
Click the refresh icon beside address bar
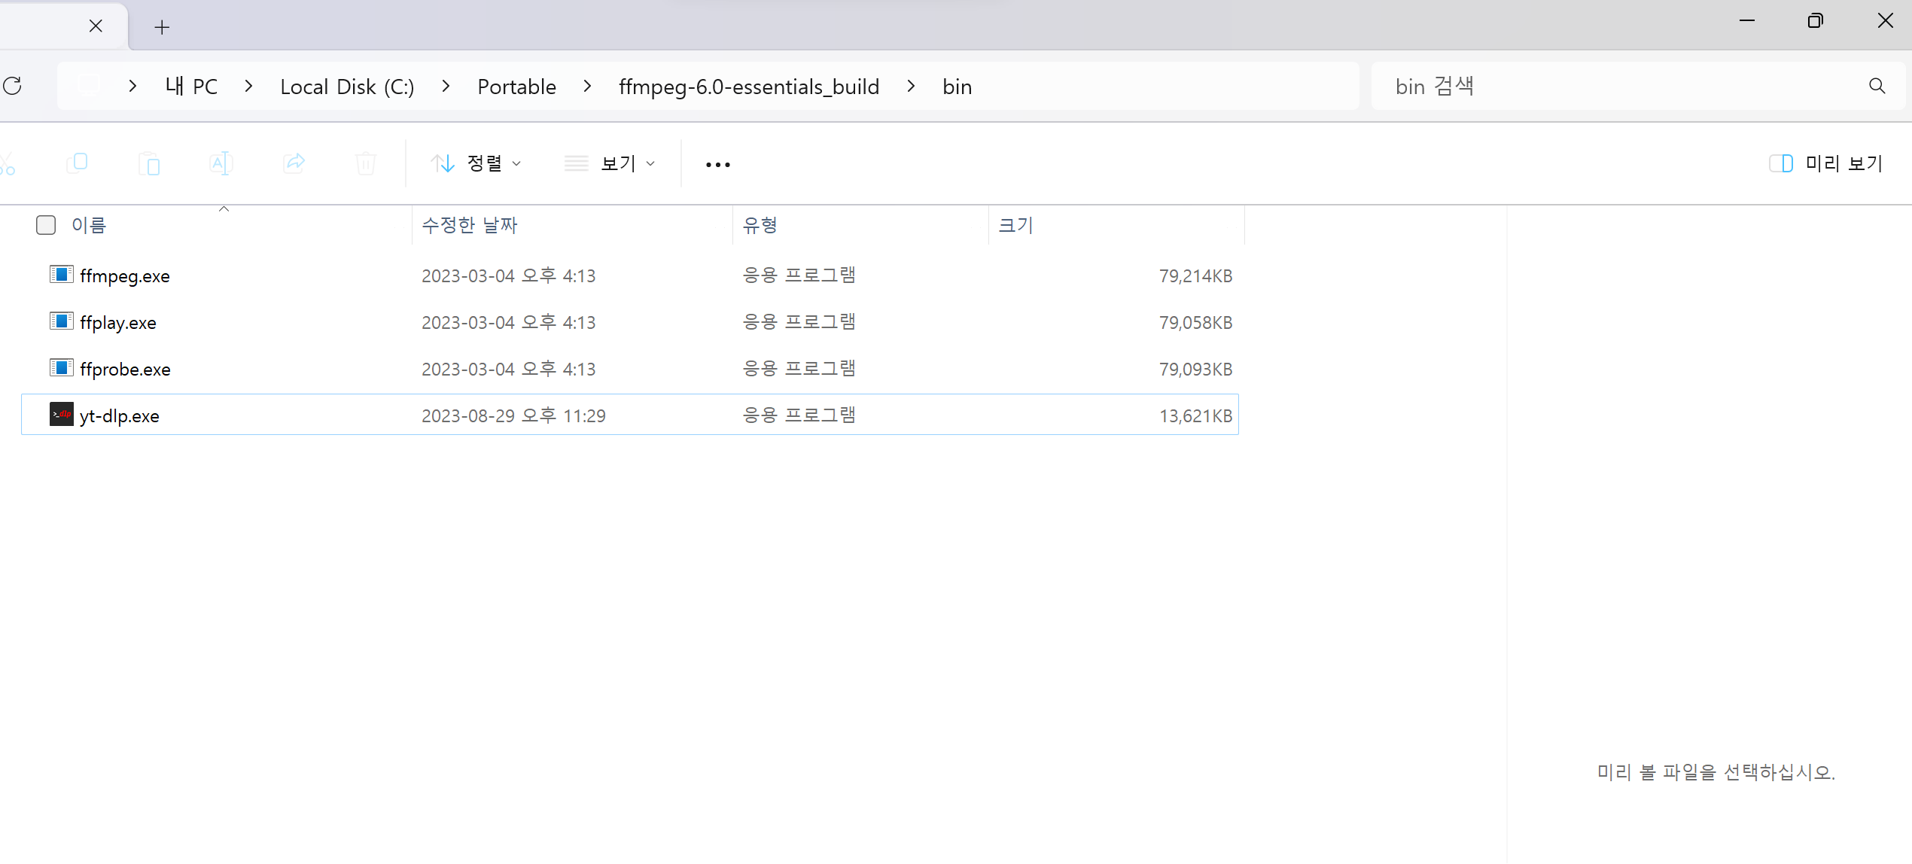(13, 86)
